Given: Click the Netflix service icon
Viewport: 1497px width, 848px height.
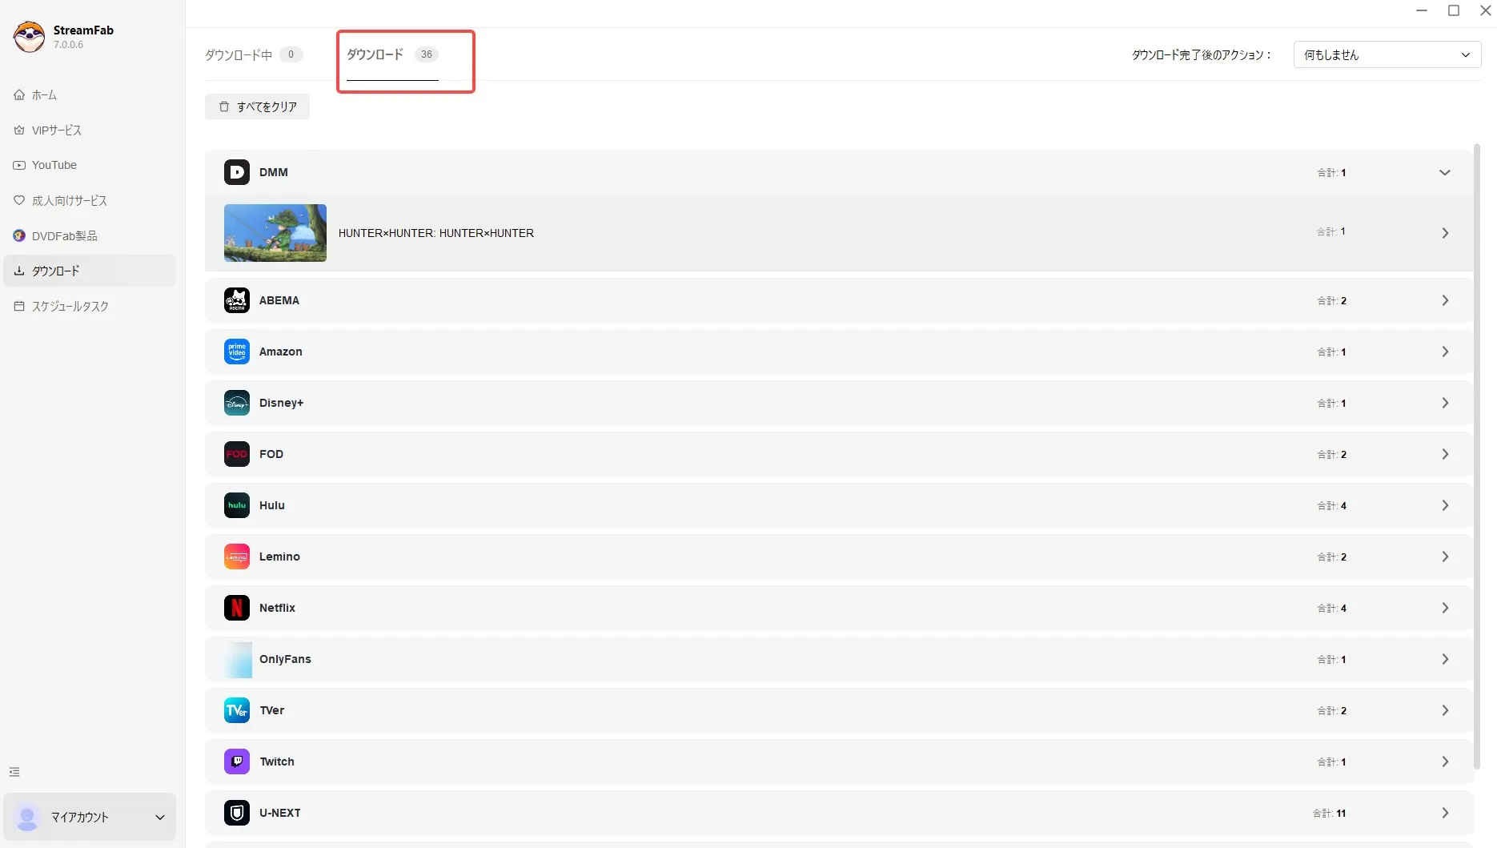Looking at the screenshot, I should point(237,608).
